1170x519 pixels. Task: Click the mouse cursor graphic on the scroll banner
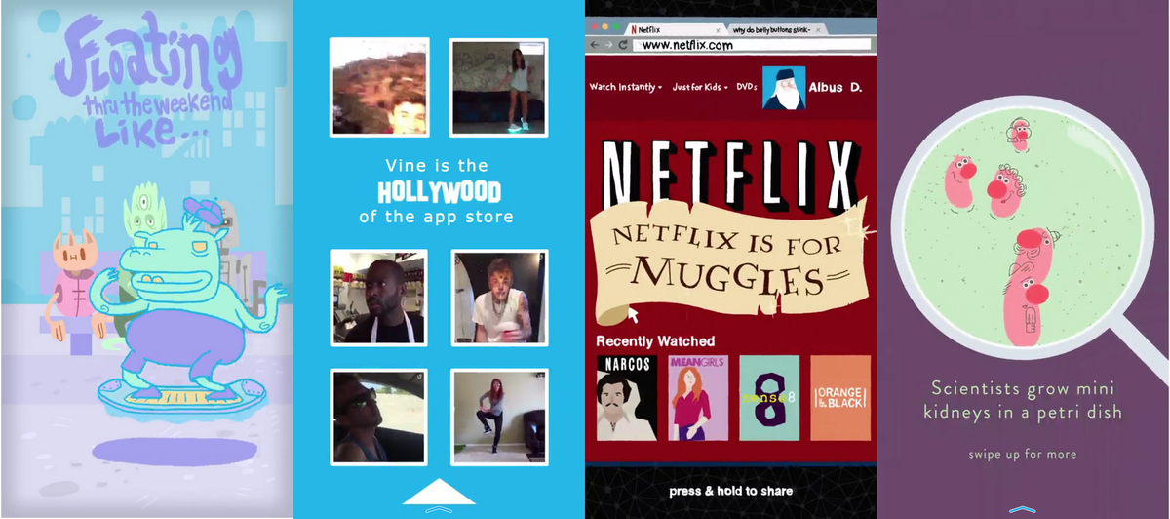(x=634, y=314)
